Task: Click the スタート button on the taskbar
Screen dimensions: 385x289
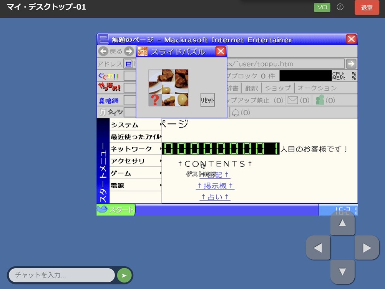Action: (x=115, y=210)
